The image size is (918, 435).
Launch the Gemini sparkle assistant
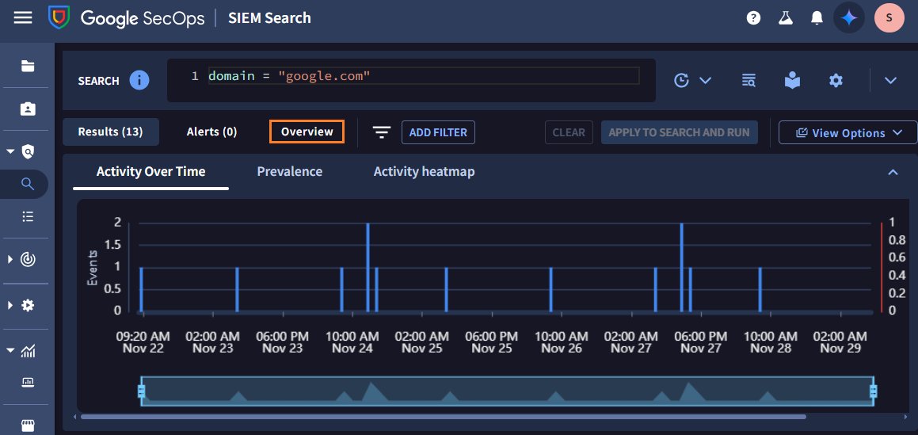(x=849, y=17)
